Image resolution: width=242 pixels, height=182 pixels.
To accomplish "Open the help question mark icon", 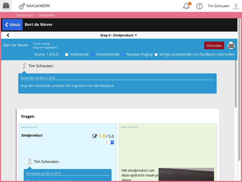I will (199, 6).
